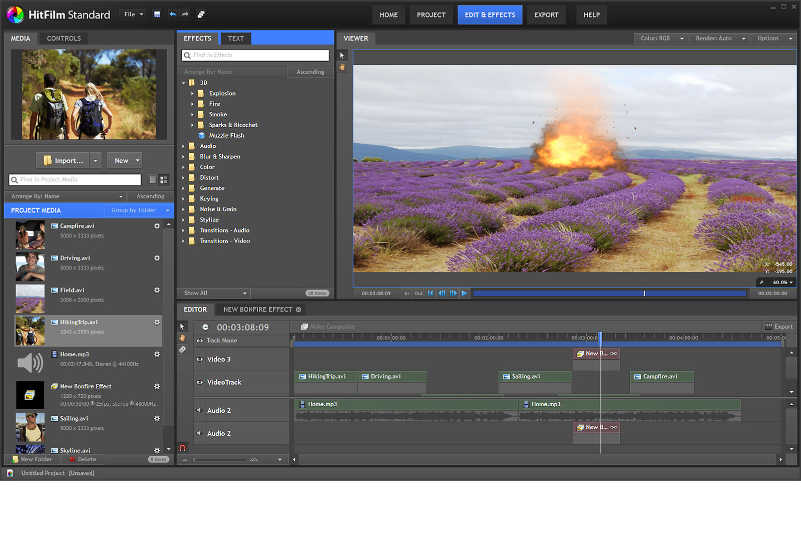Open the Export screen tab

click(546, 15)
